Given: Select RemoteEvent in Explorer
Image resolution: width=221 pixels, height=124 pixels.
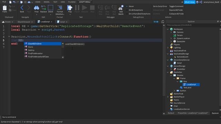Looking at the screenshot, I should click(x=183, y=57).
